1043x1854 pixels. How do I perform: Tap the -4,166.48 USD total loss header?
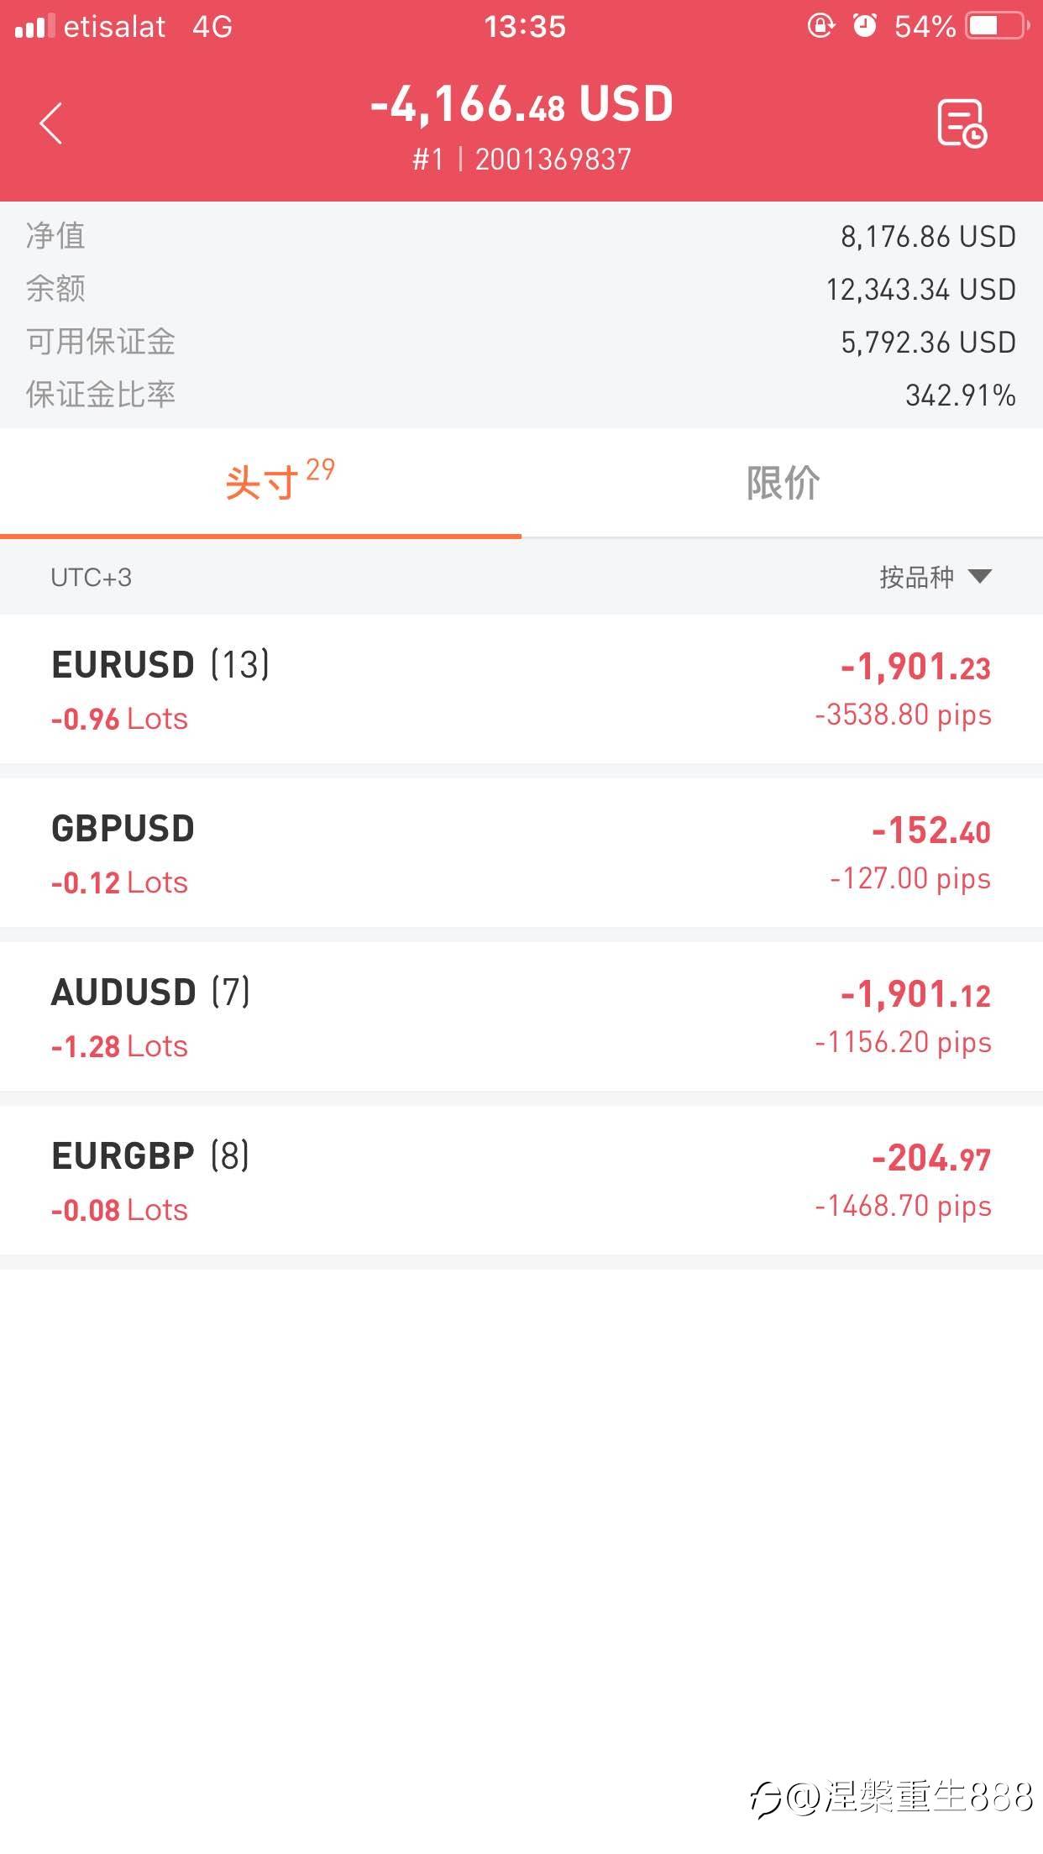521,105
